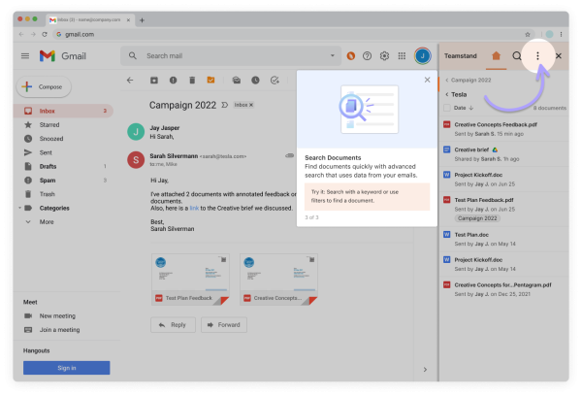Open Test Plan Feedback attachment thumbnail
582x396 pixels.
point(190,280)
